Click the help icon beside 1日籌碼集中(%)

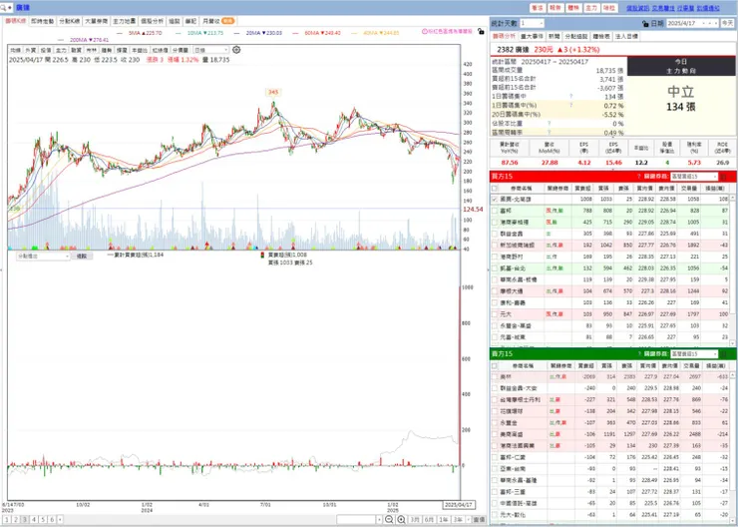pos(570,106)
